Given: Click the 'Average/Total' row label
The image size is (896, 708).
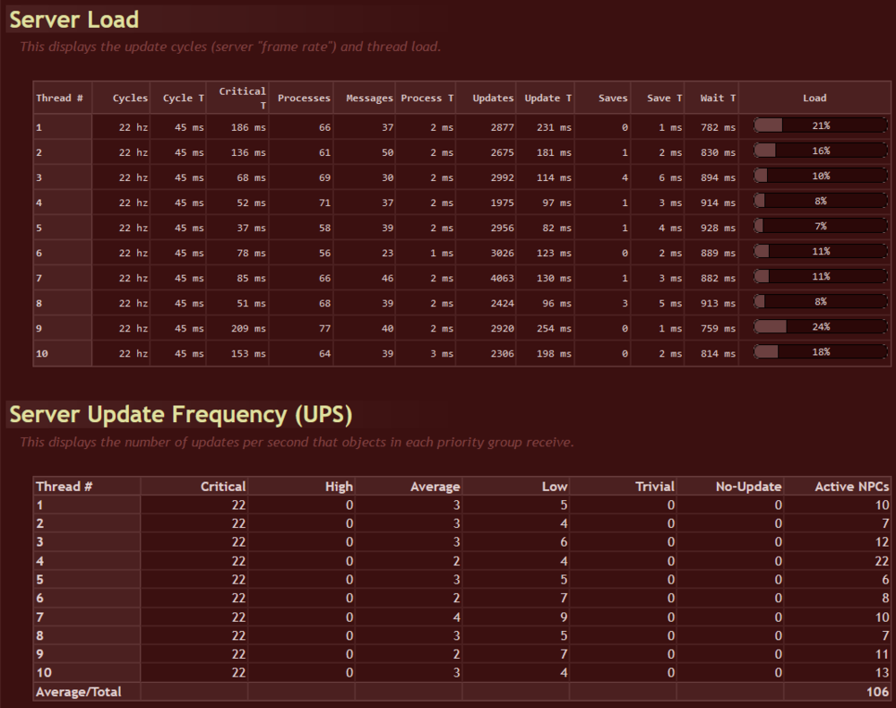Looking at the screenshot, I should (x=78, y=692).
